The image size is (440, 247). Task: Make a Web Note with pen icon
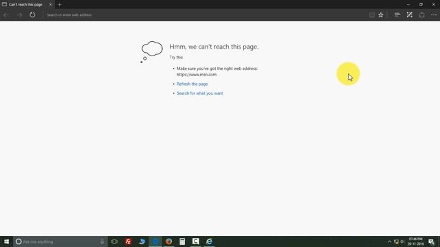[410, 14]
